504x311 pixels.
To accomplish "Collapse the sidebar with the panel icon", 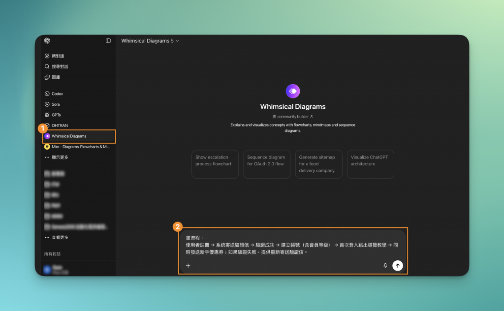I will pyautogui.click(x=108, y=40).
